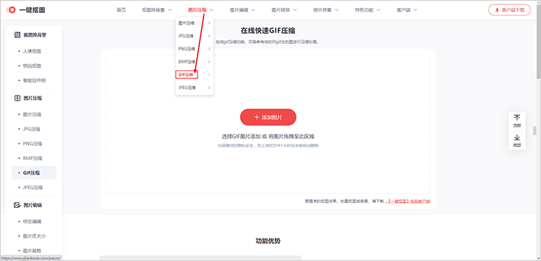Screen dimensions: 541x261
Task: Open PNG压缩 in the left sidebar
Action: pos(32,144)
